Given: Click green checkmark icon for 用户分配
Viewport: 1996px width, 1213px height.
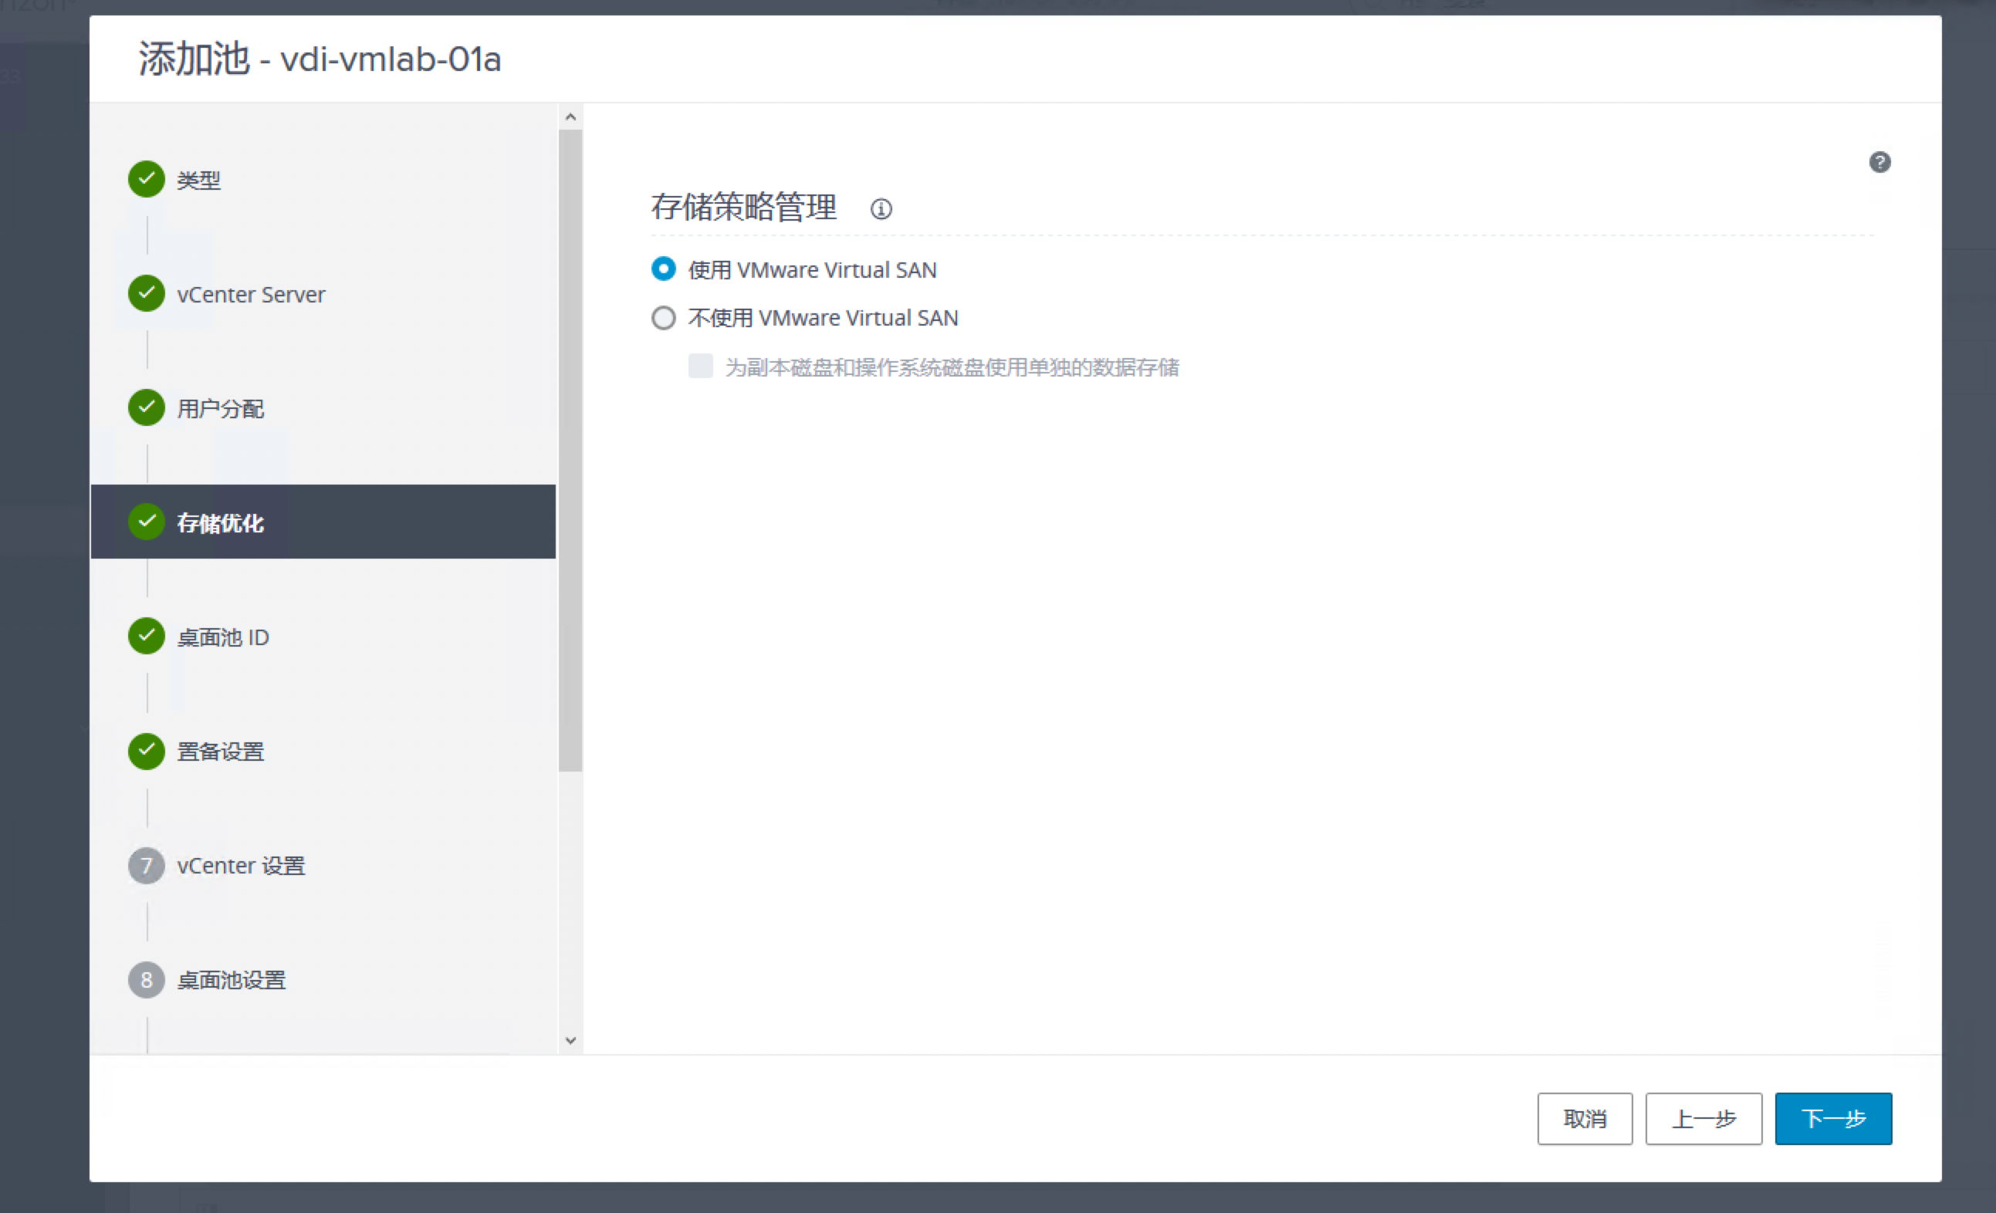Looking at the screenshot, I should click(x=147, y=407).
